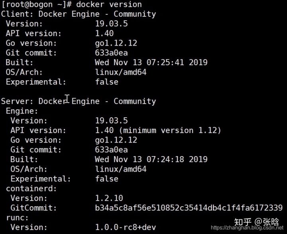Click the 'containerd:' label
The image size is (287, 234).
coord(31,189)
